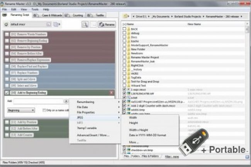Viewport: 251px width, 167px height.
Task: Click the a.bat file icon
Action: 129,98
